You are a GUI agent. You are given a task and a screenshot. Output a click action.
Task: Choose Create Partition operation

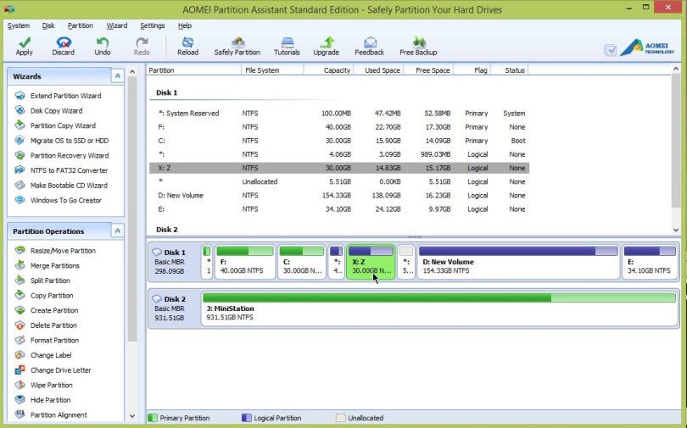54,310
